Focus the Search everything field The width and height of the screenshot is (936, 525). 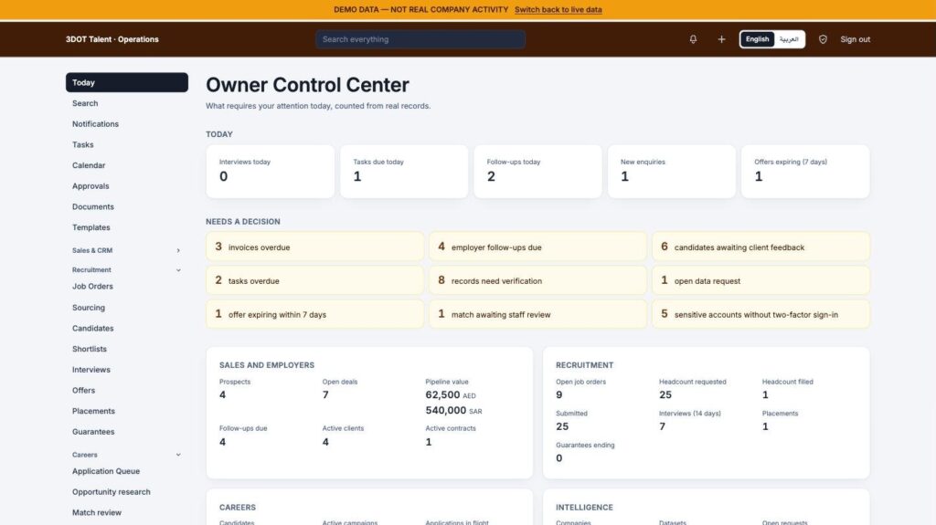(420, 39)
